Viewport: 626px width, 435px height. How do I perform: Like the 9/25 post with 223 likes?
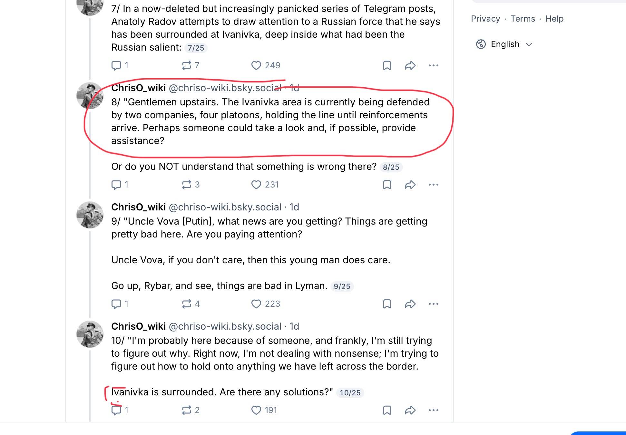pos(266,304)
